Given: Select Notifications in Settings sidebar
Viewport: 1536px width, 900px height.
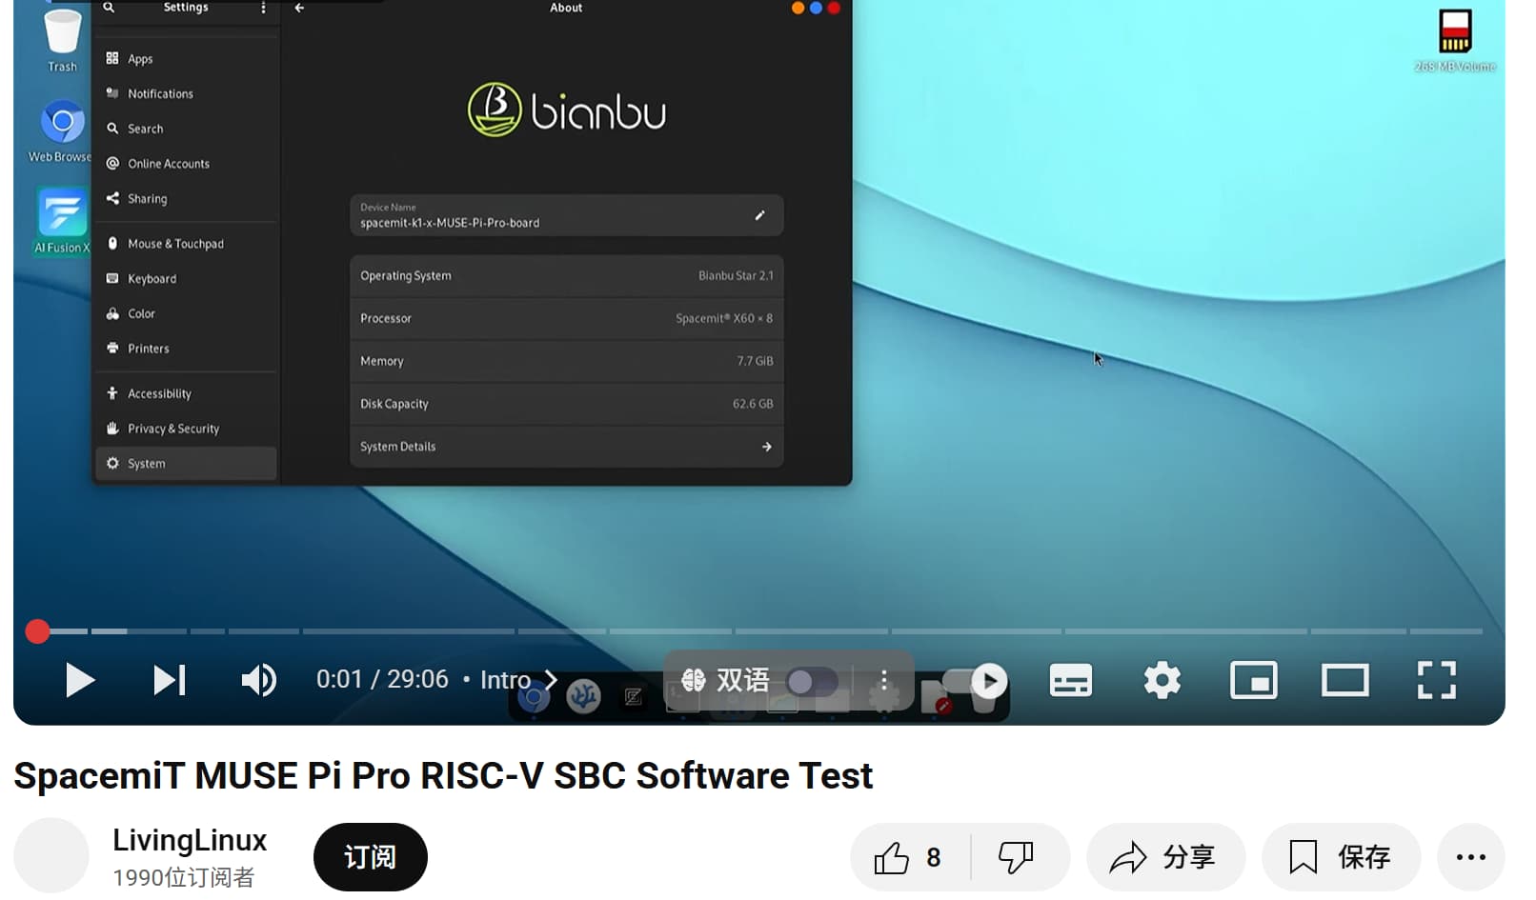Looking at the screenshot, I should point(186,93).
